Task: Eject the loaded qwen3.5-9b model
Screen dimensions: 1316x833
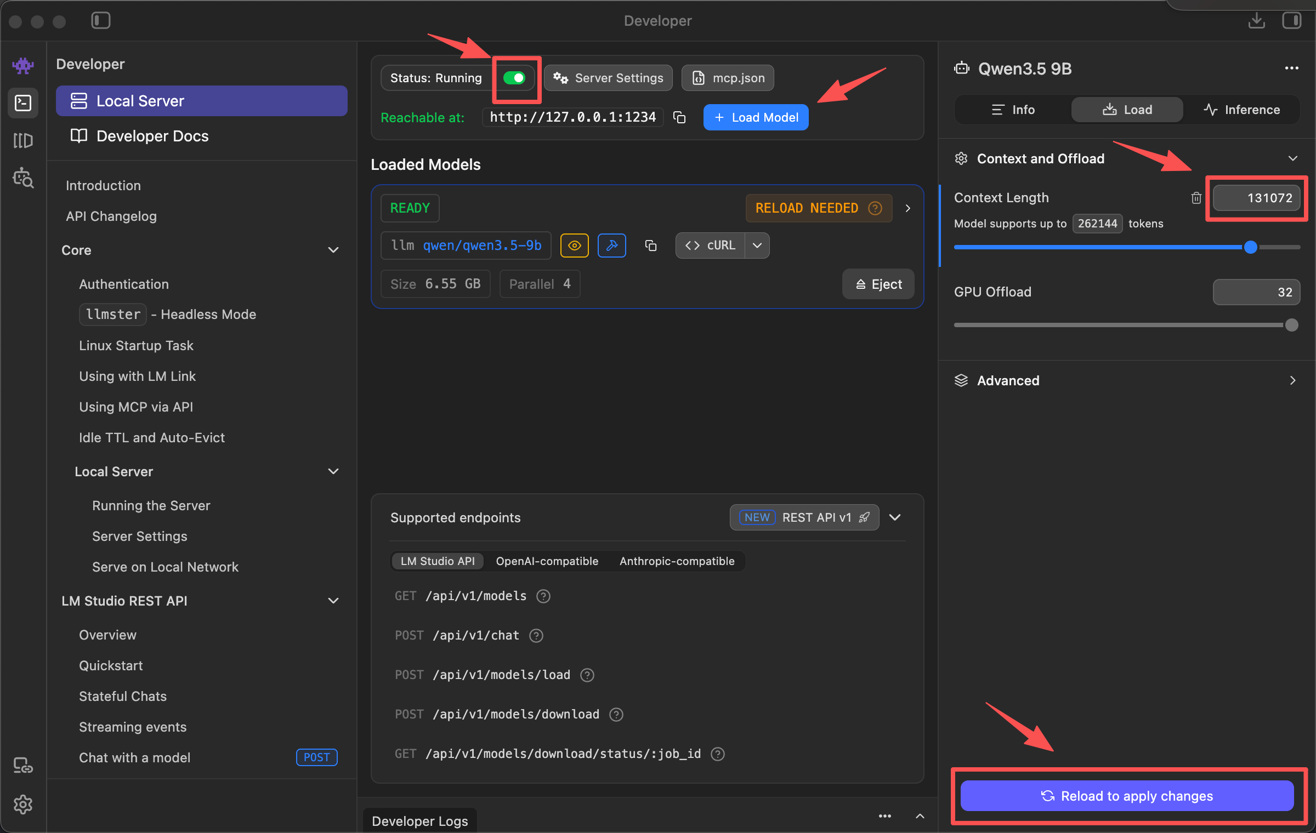Action: 878,284
